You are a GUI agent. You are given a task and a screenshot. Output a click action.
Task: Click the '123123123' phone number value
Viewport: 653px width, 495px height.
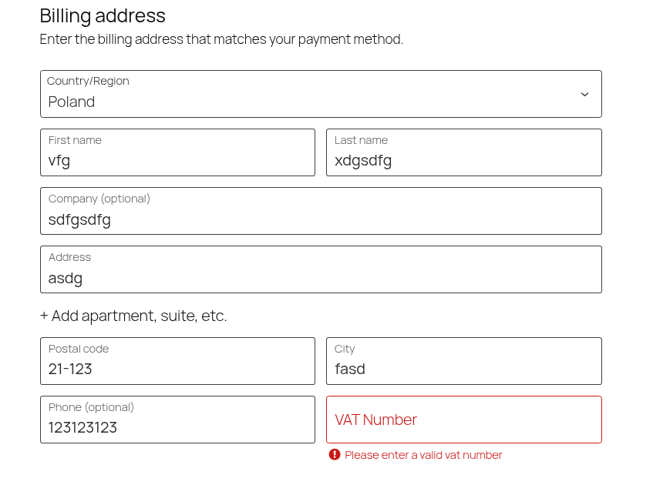click(x=82, y=427)
